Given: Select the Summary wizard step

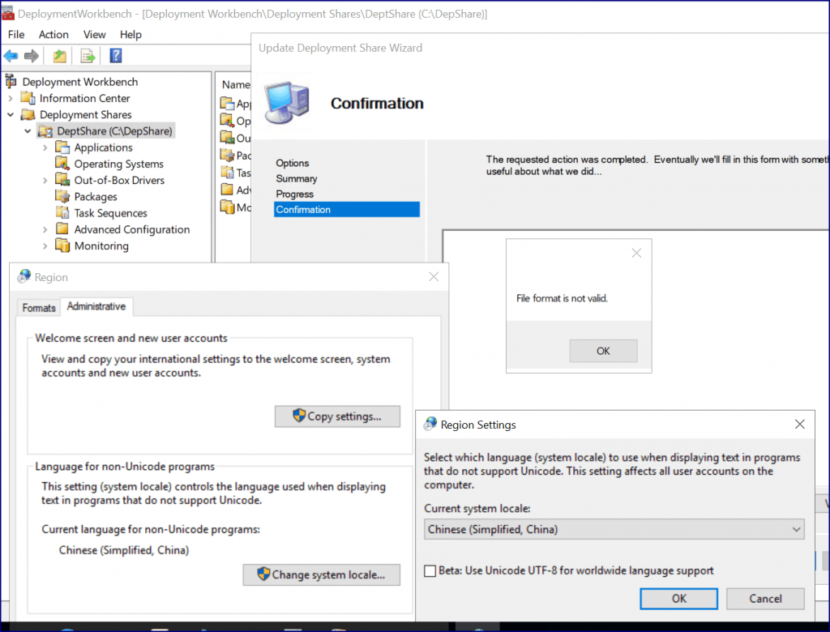Looking at the screenshot, I should pos(297,179).
